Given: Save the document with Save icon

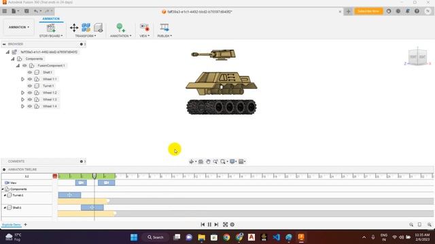Looking at the screenshot, I should (27, 11).
